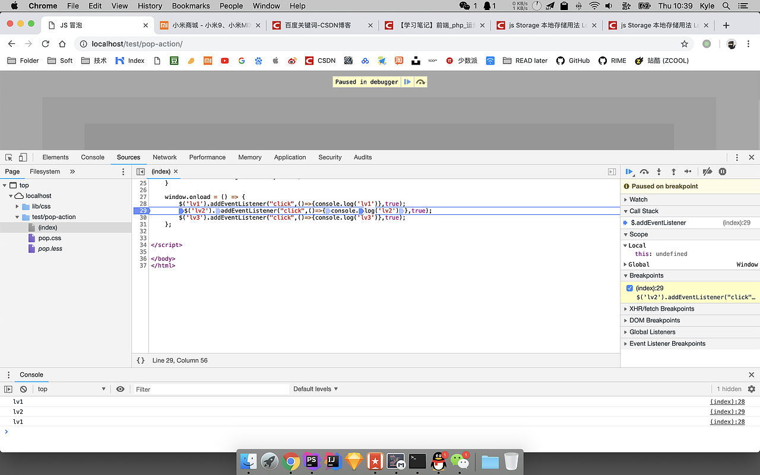Hide the debugger sidebar
The image size is (760, 475).
pos(612,172)
